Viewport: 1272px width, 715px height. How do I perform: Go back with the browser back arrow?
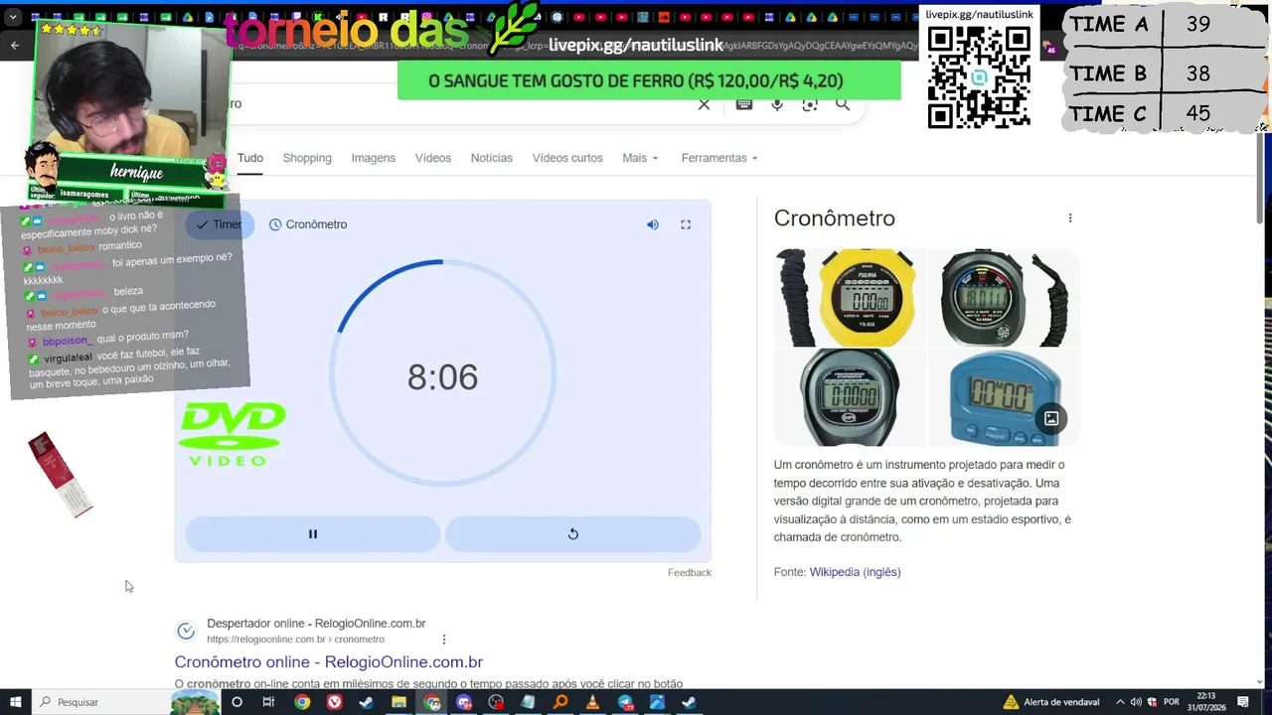pyautogui.click(x=15, y=46)
